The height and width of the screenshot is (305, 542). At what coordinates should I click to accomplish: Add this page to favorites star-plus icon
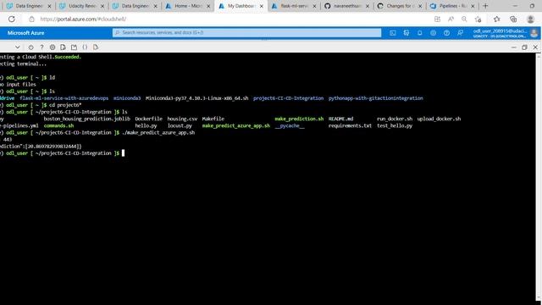478,19
